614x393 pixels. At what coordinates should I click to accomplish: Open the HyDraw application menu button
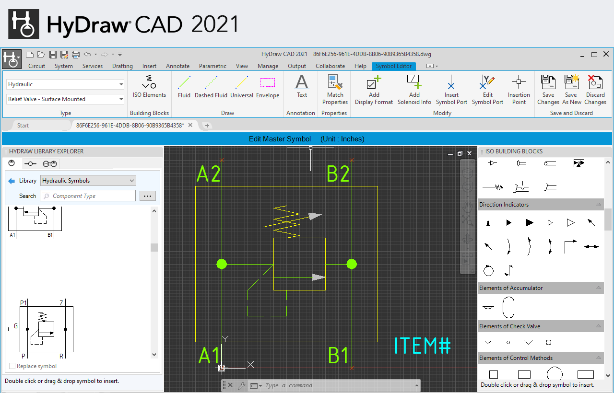(12, 59)
